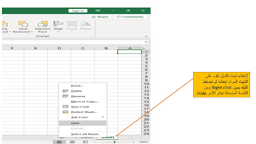Open the Selection Pane
The image size is (256, 144).
click(43, 27)
